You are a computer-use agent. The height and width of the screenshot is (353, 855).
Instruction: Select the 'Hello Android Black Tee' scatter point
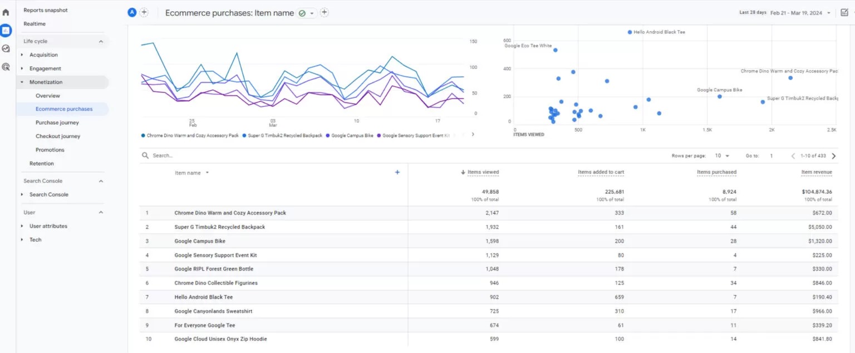630,32
